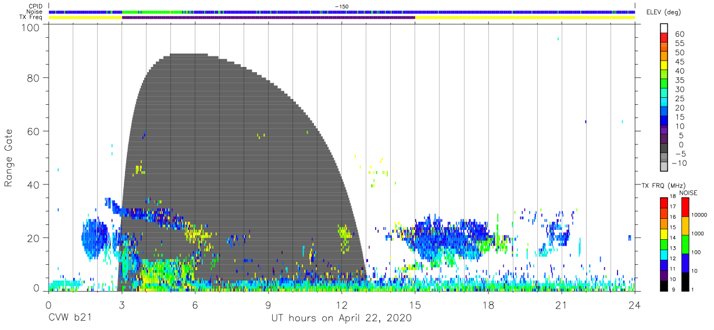Pick the purple 10–11 MHz swatch in TX FRQ bar

click(663, 274)
